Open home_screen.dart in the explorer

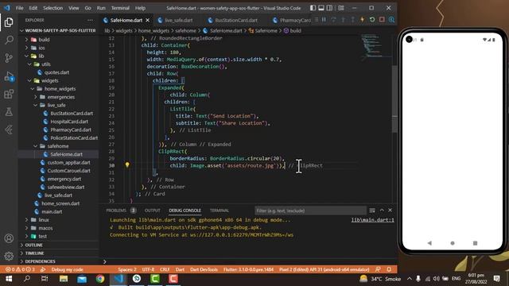tap(60, 203)
